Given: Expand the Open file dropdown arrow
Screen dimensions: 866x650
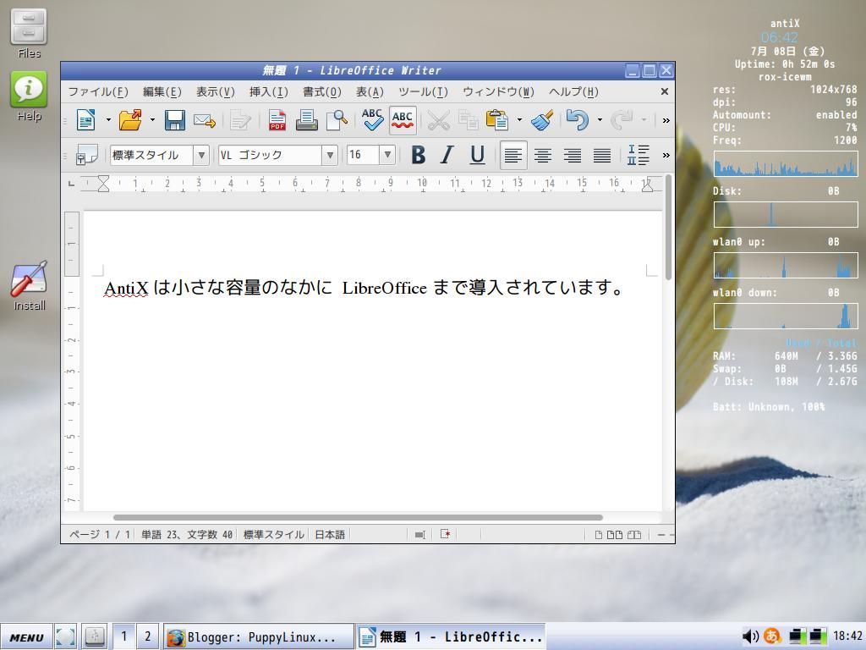Looking at the screenshot, I should [x=152, y=120].
